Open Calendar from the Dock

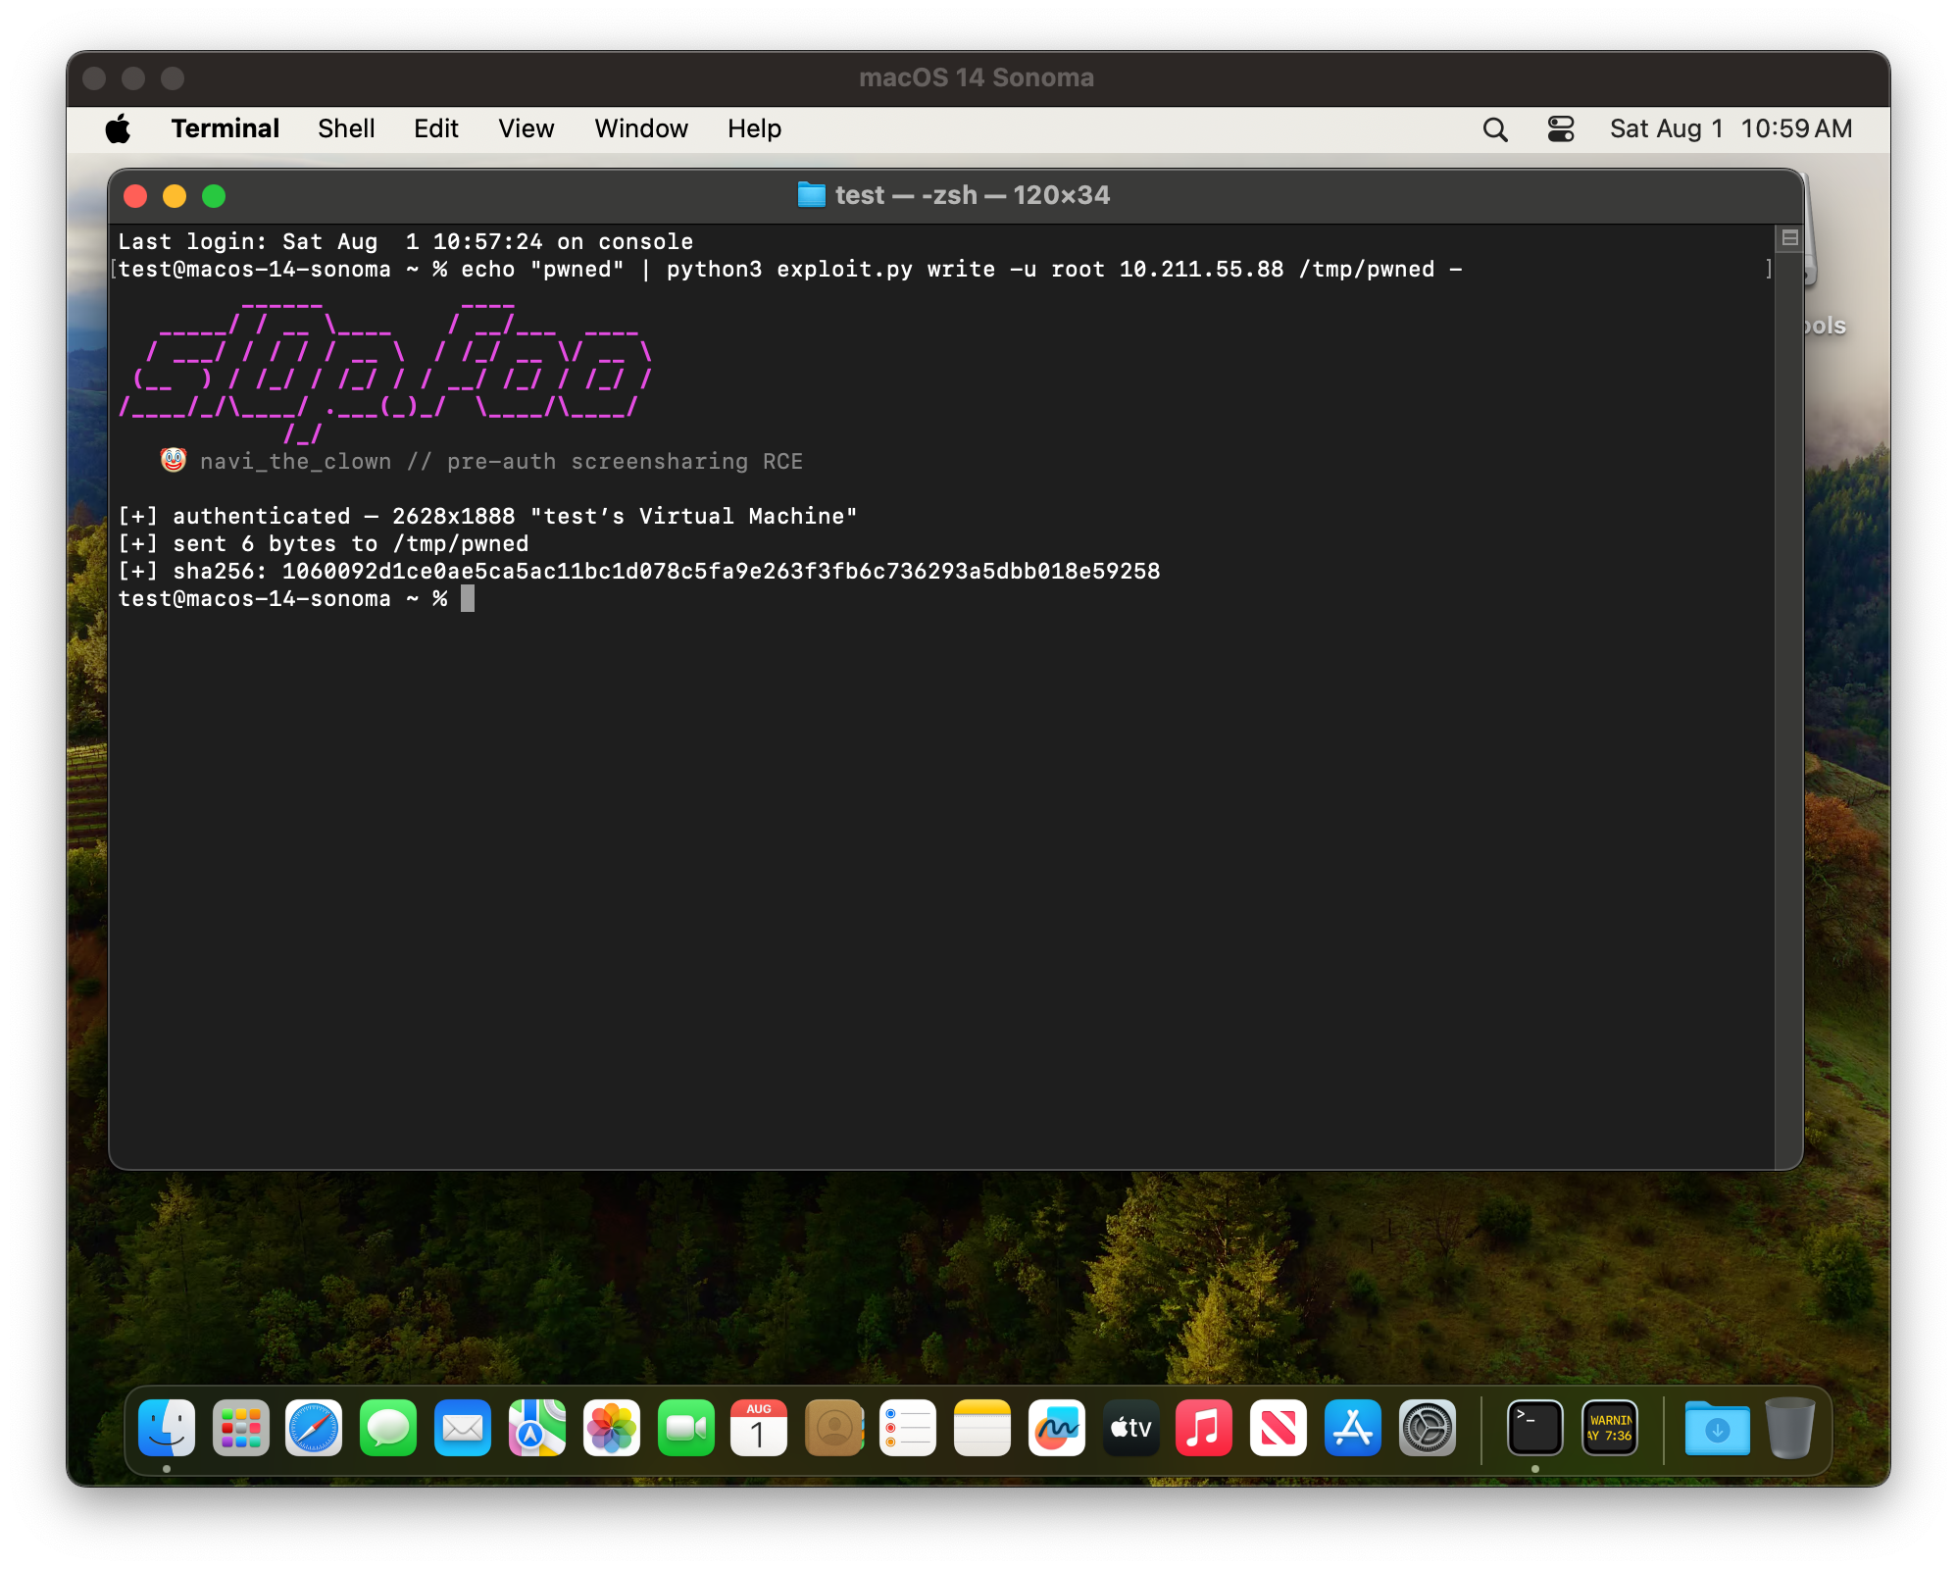[x=759, y=1428]
